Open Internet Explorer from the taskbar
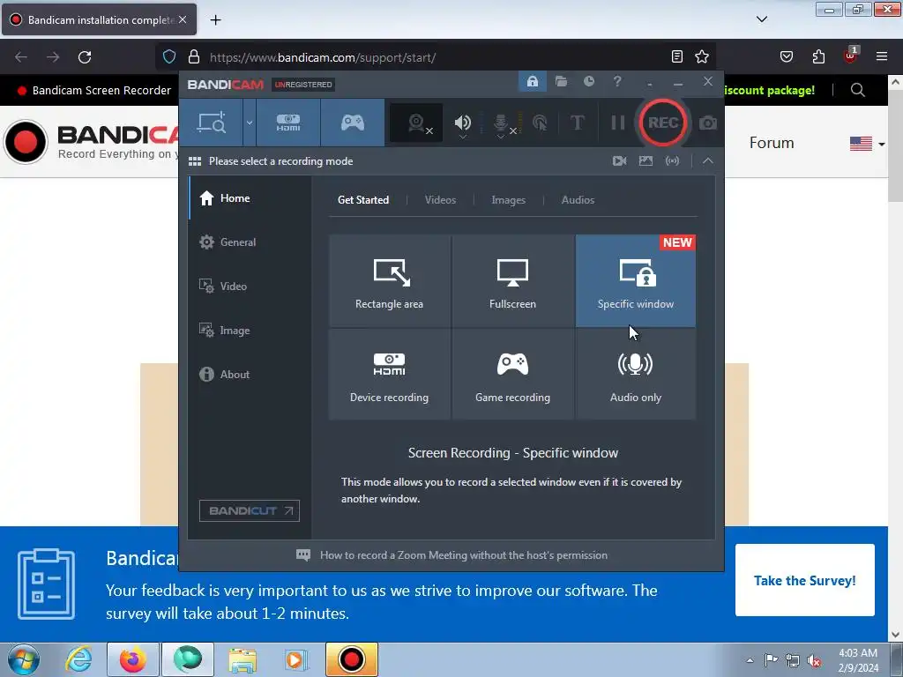 tap(78, 659)
